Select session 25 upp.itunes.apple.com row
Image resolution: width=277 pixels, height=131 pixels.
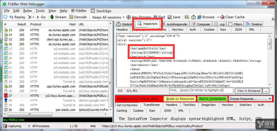pyautogui.click(x=56, y=86)
